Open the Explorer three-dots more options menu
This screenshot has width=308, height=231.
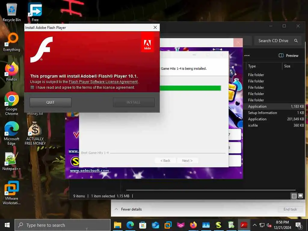247,56
